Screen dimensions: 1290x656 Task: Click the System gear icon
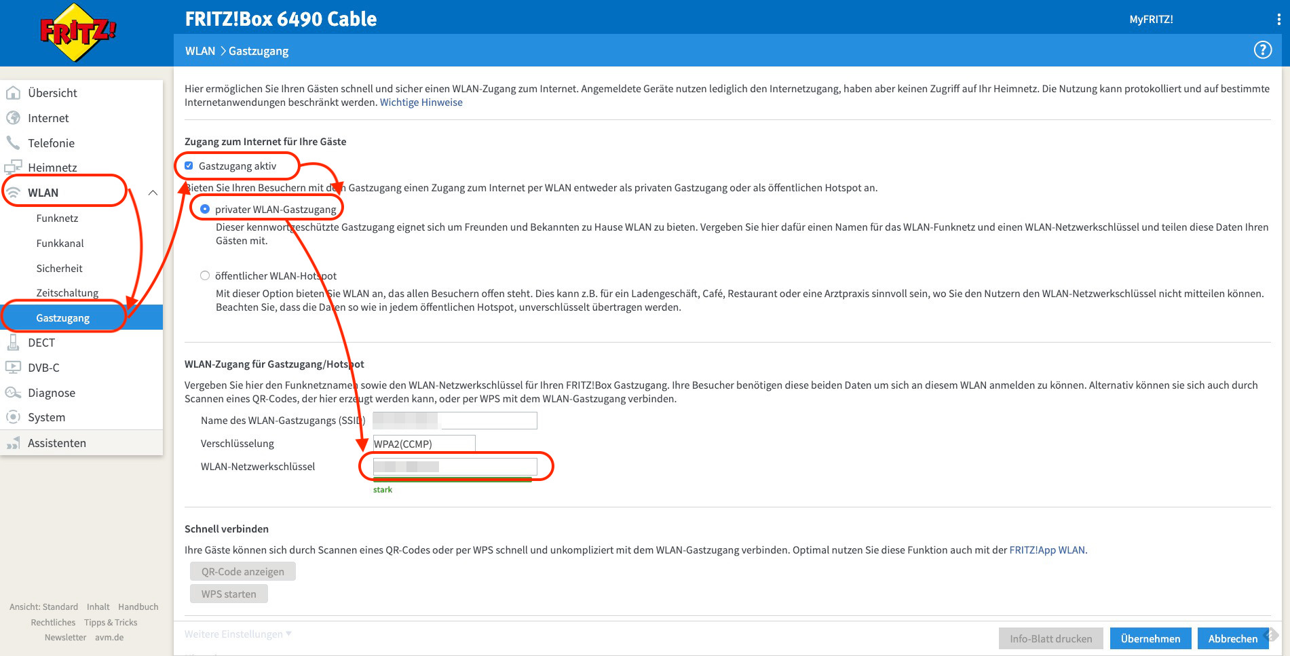[x=13, y=417]
